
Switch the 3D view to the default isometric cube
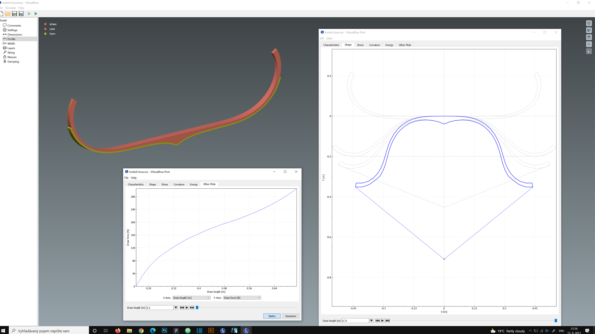coord(589,23)
